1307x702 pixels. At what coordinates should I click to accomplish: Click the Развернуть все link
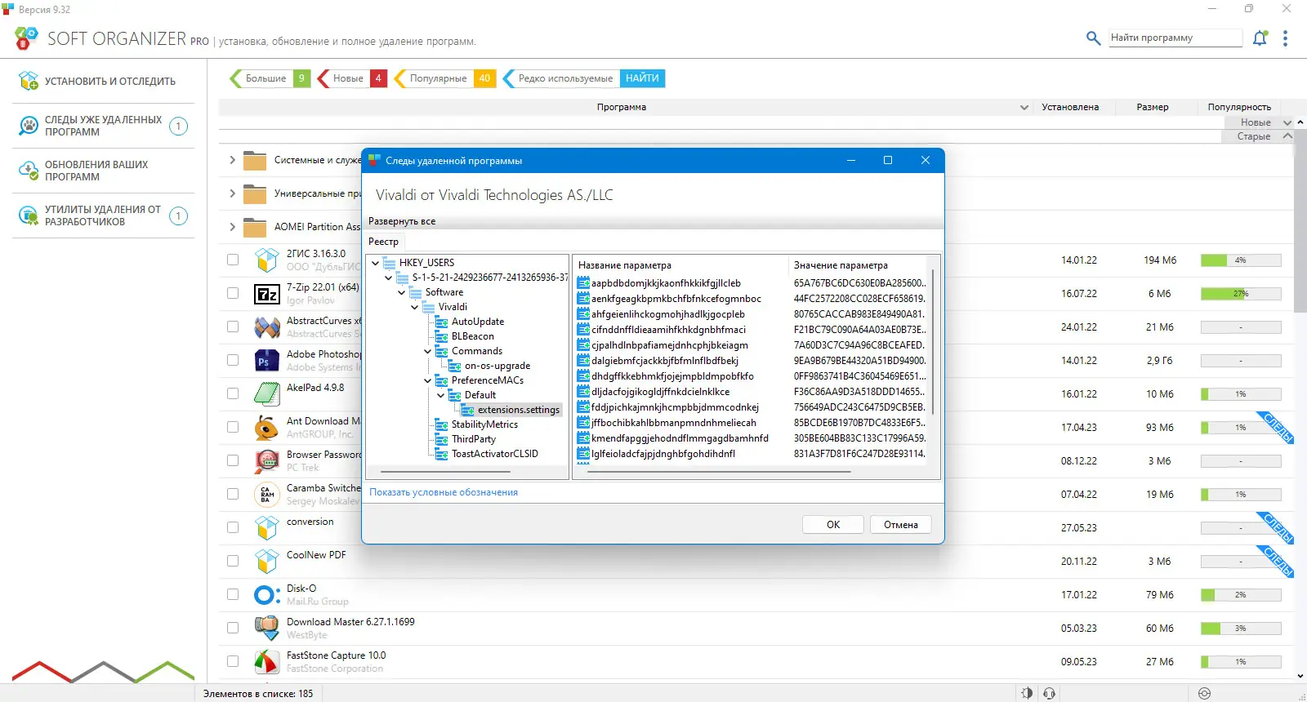[x=402, y=221]
